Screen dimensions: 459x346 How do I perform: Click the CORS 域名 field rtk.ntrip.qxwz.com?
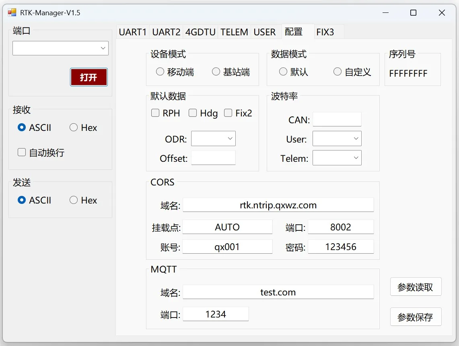coord(278,205)
